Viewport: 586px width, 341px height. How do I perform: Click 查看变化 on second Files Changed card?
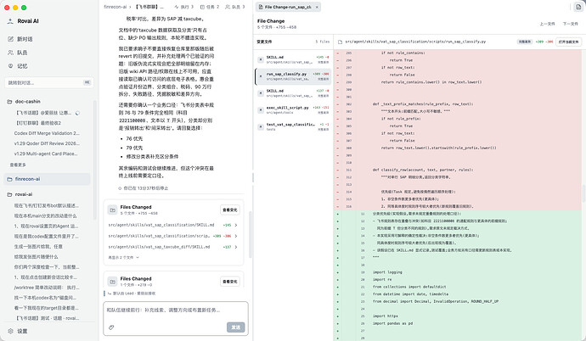[230, 282]
